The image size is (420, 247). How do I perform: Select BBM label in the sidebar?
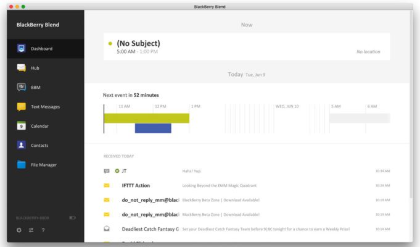pyautogui.click(x=36, y=88)
